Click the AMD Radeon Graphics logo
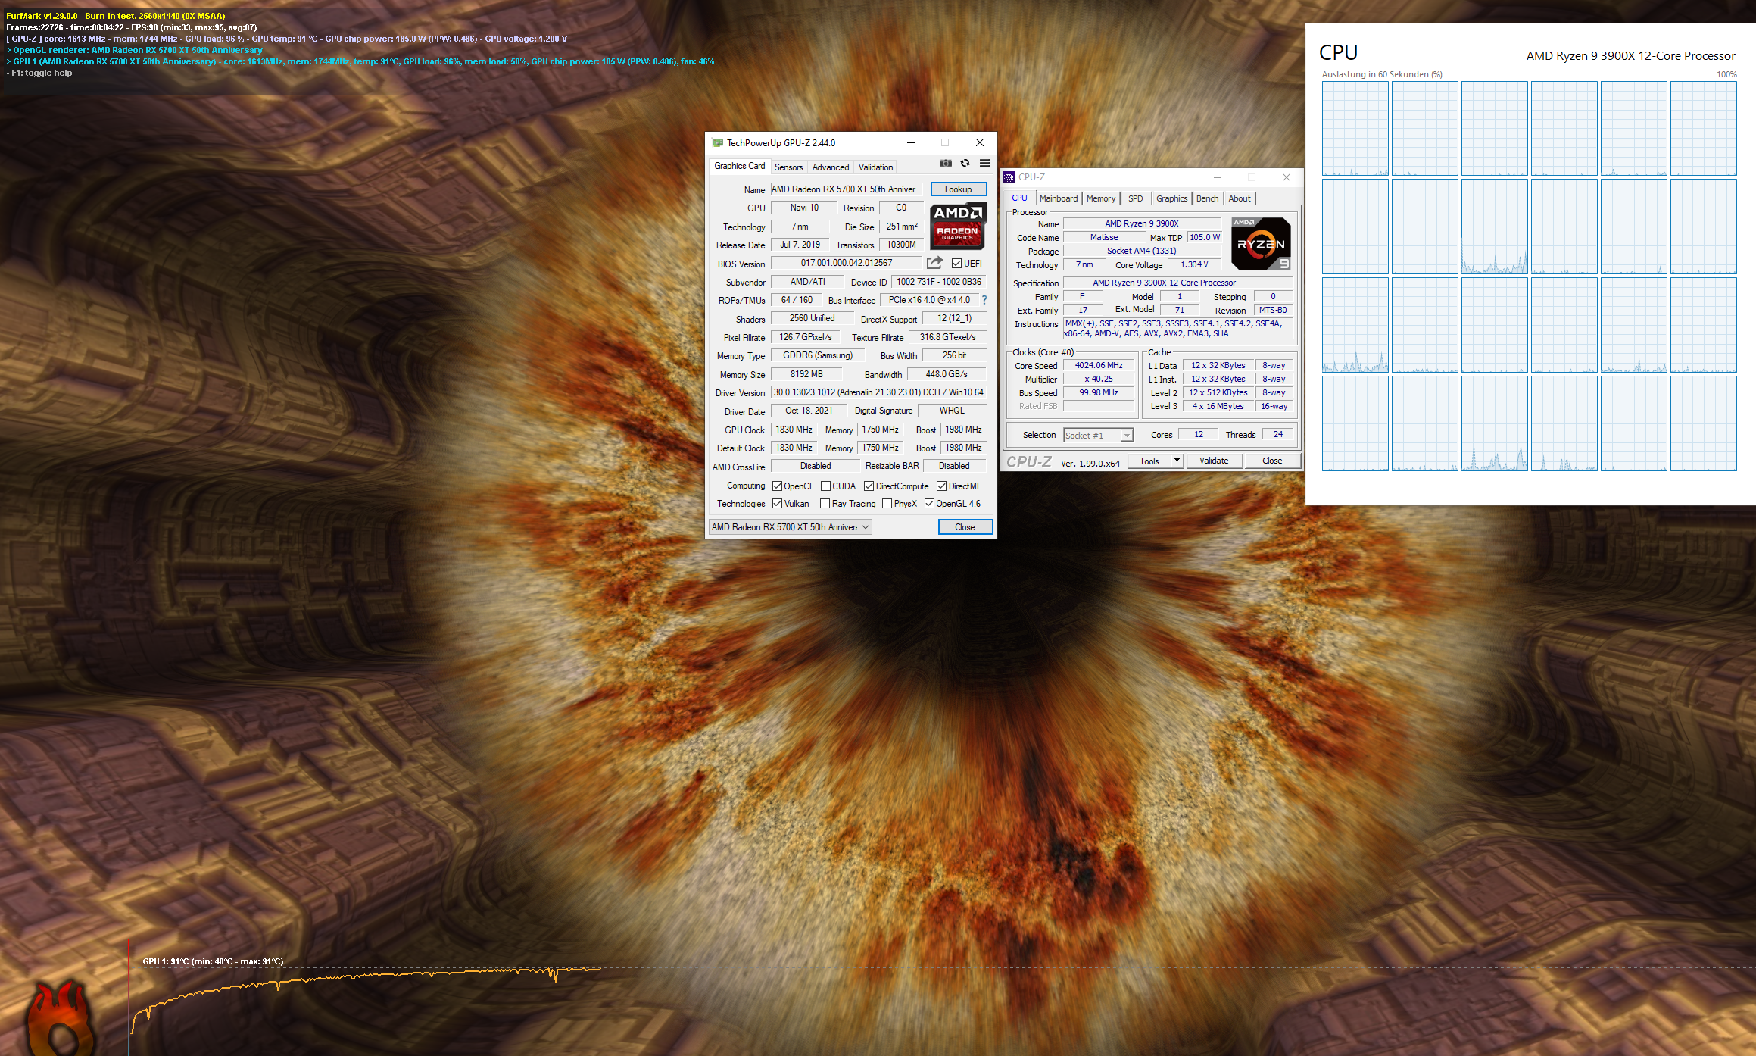 point(957,226)
